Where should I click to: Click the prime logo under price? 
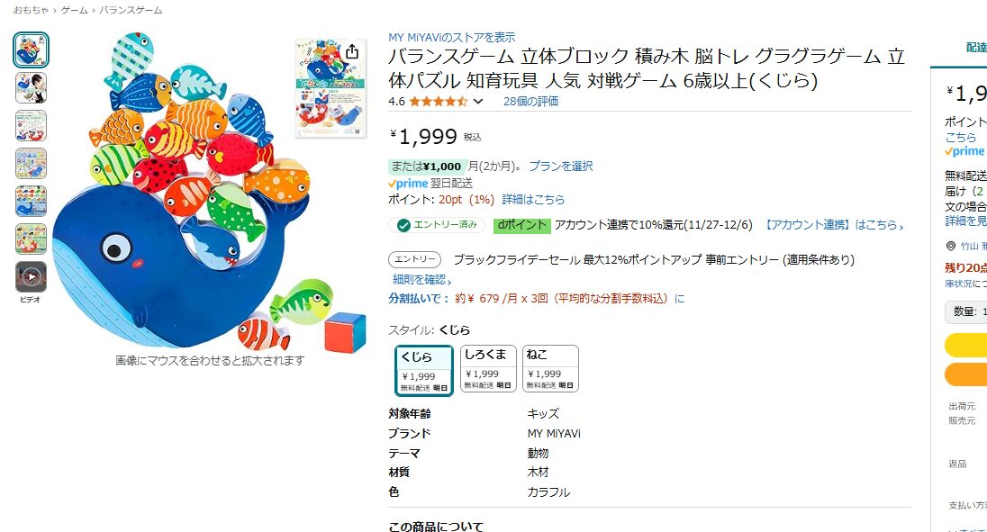(408, 183)
